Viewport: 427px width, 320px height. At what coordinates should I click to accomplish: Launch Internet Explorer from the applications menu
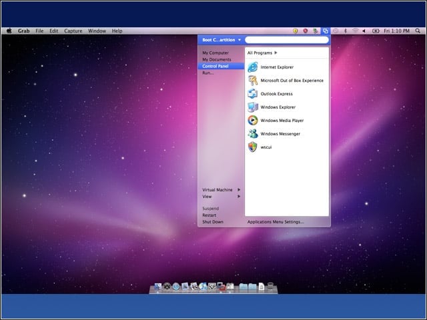click(277, 67)
